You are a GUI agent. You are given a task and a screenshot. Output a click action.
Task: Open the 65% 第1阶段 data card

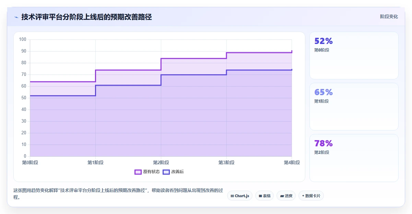354,106
